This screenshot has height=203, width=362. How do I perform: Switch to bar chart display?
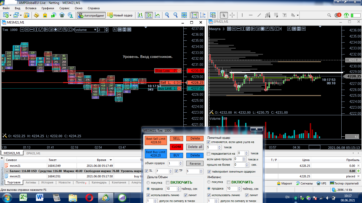pos(140,15)
